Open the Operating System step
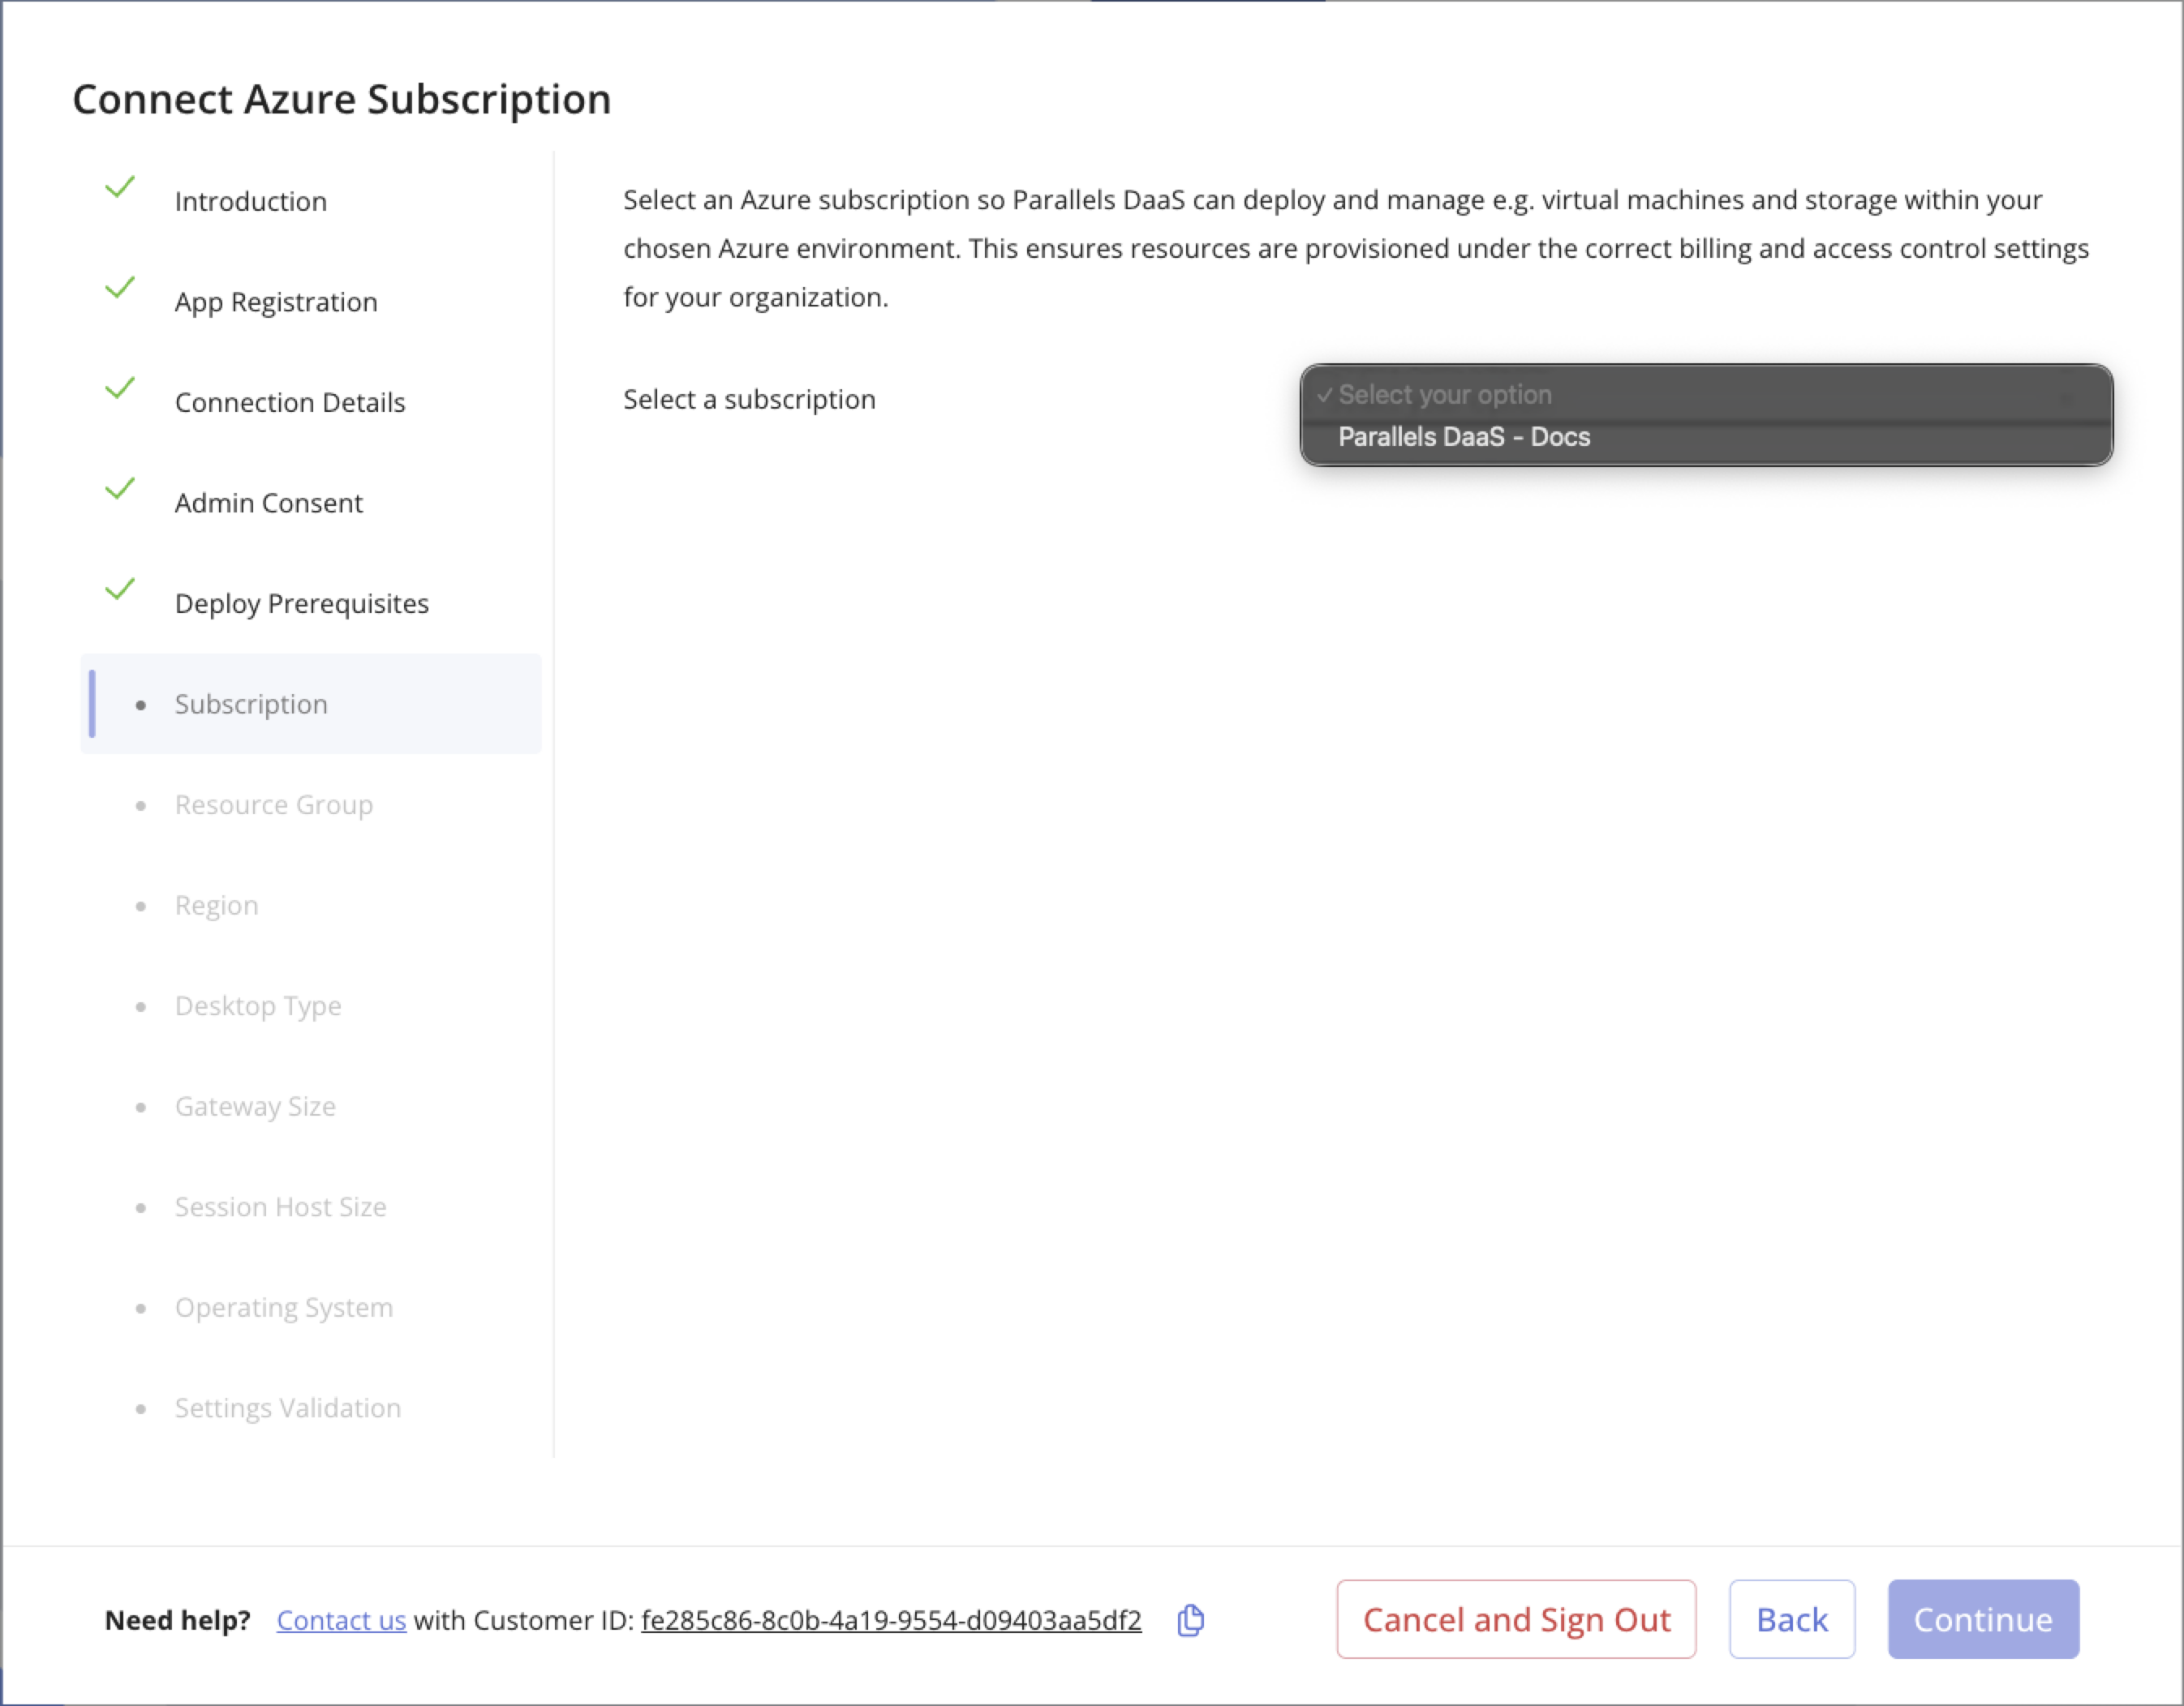 (284, 1307)
